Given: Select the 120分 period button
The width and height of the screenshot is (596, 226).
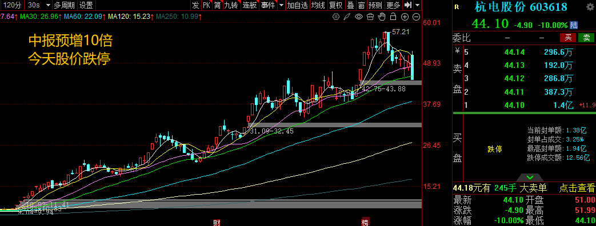Looking at the screenshot, I should pos(13,5).
